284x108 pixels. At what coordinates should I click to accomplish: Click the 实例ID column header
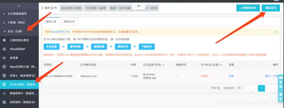click(x=48, y=65)
